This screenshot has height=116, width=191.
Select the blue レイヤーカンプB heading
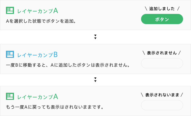[37, 54]
